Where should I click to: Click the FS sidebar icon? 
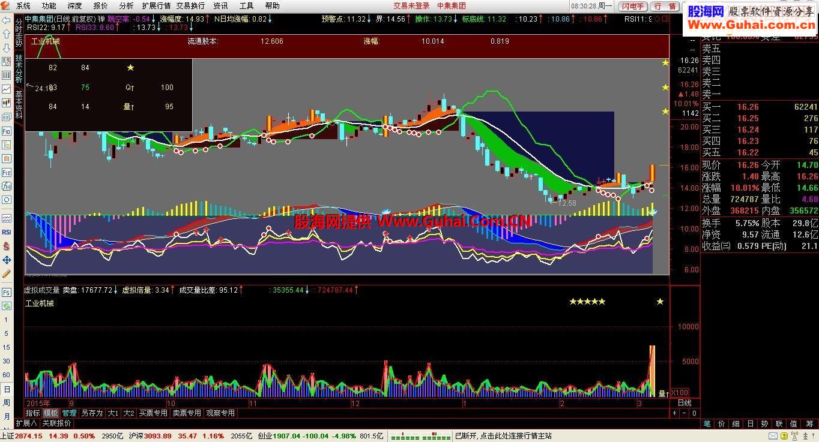tap(7, 292)
